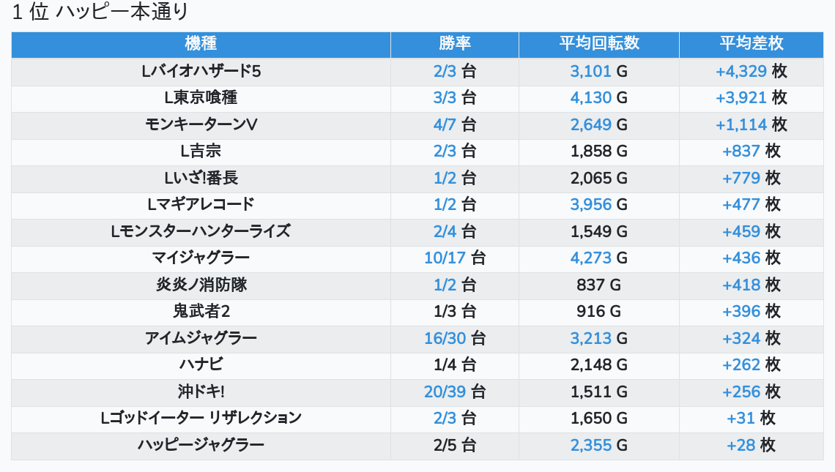Open the 20/39 win rate for 沖ドキ!
Image resolution: width=835 pixels, height=472 pixels.
pos(445,392)
